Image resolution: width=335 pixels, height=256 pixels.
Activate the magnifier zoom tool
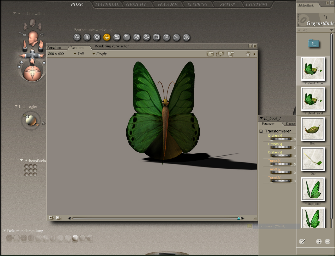pos(166,37)
